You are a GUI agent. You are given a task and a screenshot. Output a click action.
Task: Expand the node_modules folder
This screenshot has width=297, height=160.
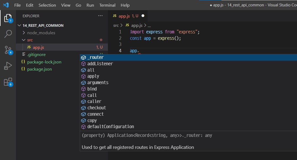pos(24,33)
